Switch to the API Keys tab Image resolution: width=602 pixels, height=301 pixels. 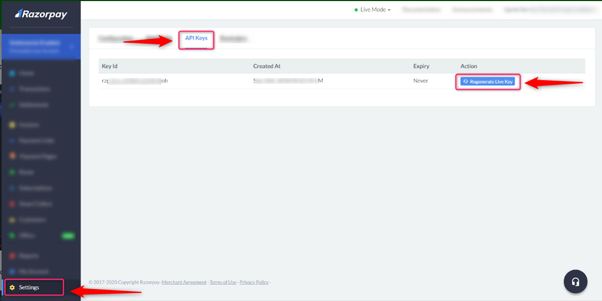click(x=196, y=38)
